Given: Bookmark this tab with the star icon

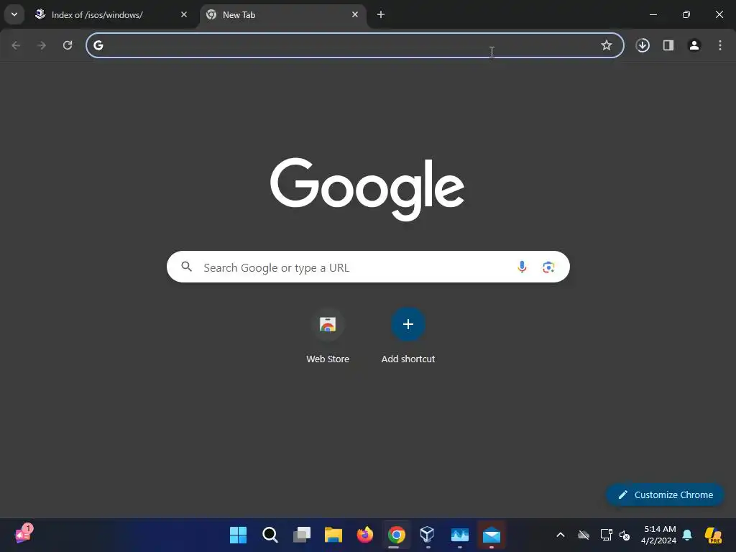Looking at the screenshot, I should coord(607,45).
